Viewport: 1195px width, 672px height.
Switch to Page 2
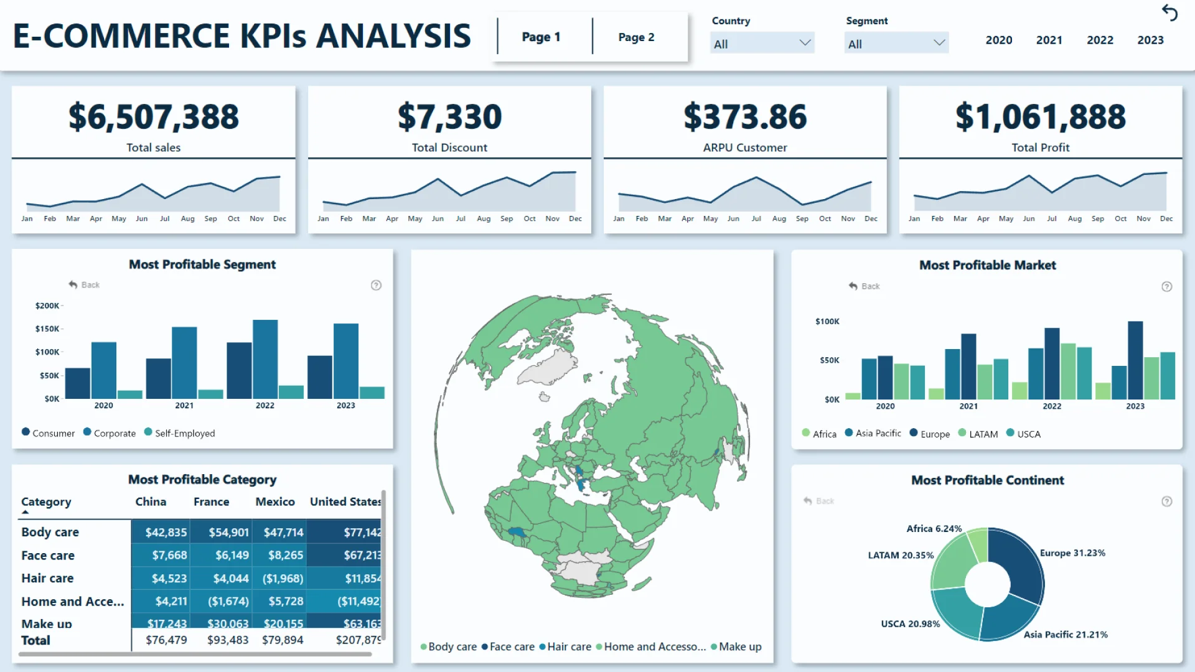pos(636,37)
